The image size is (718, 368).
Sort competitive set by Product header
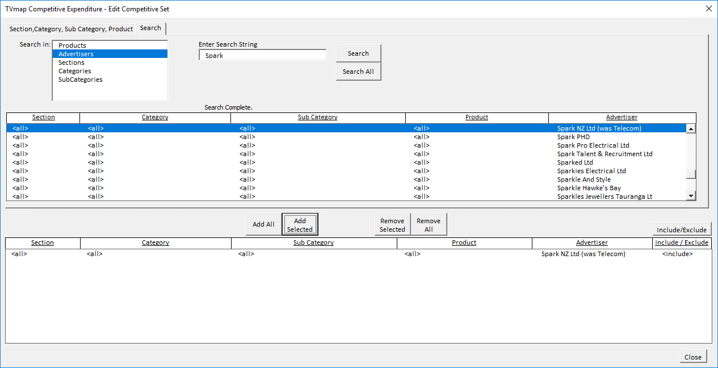464,243
